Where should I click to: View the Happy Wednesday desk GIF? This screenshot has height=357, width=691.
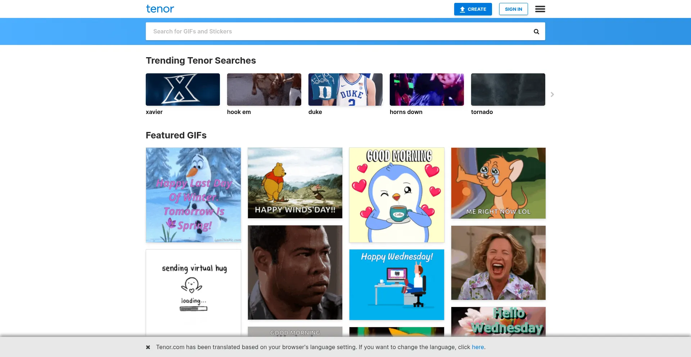coord(397,284)
